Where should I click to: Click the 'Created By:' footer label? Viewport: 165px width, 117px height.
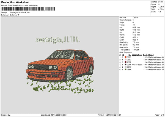(6, 115)
